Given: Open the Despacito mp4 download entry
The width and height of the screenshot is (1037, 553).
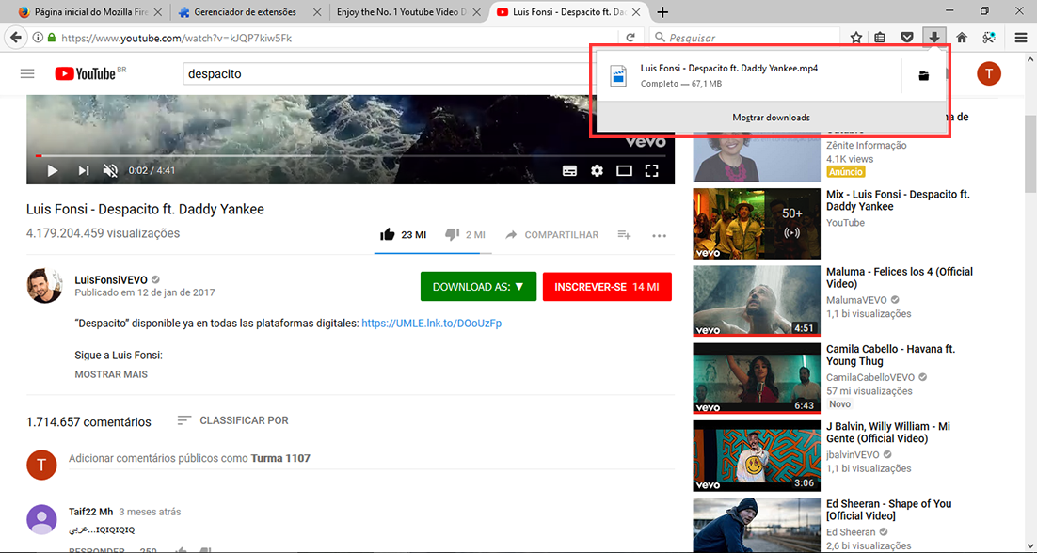Looking at the screenshot, I should (747, 76).
